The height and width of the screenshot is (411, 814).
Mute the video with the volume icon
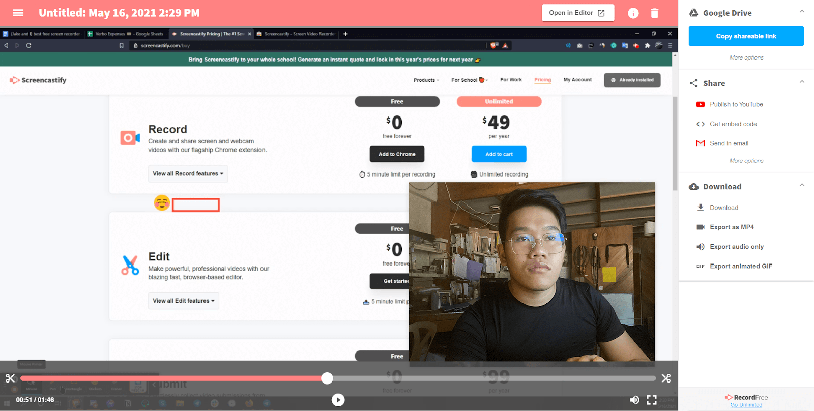pyautogui.click(x=634, y=400)
